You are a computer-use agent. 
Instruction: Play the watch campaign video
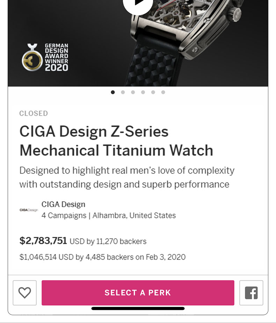pos(138,3)
